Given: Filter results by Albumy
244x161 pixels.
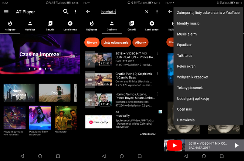Looking at the screenshot, I should pos(140,43).
